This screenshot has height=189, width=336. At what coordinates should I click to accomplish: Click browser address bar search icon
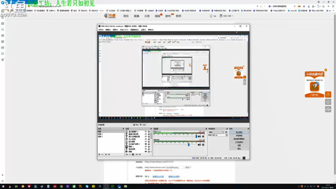(294, 6)
